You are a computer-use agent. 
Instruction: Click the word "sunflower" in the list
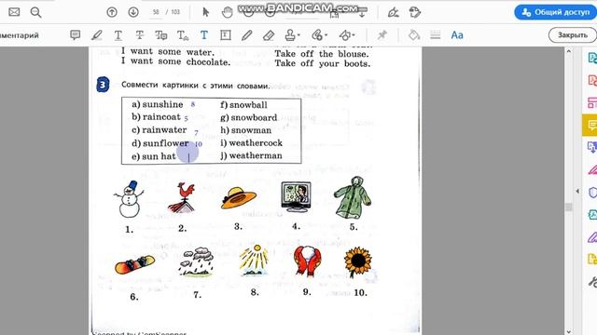coord(166,143)
